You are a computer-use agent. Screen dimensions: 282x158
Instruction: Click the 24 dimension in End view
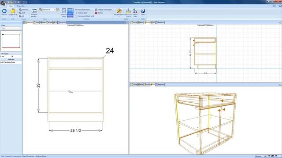point(205,73)
